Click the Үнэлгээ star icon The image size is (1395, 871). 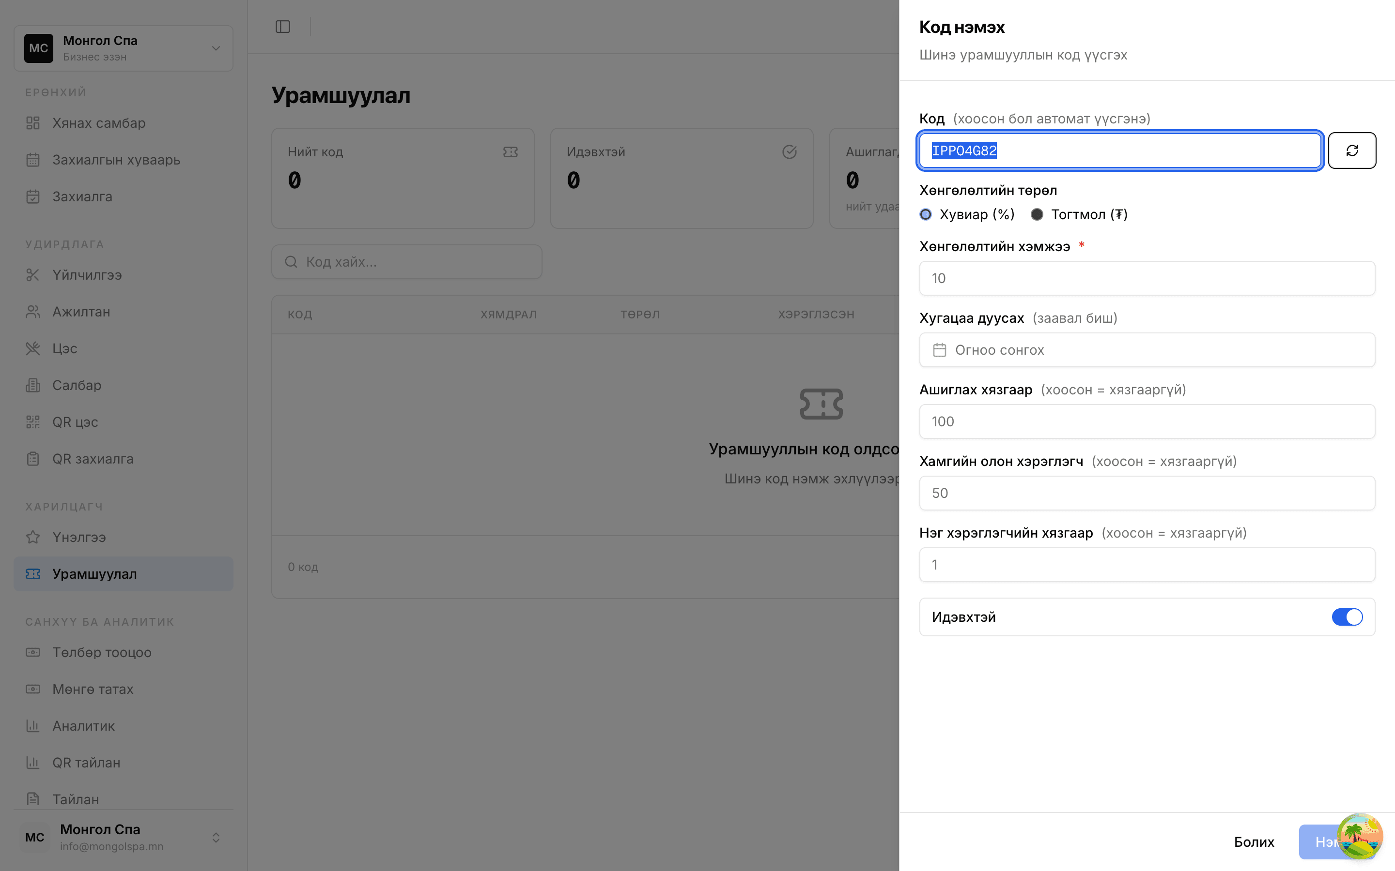click(33, 537)
